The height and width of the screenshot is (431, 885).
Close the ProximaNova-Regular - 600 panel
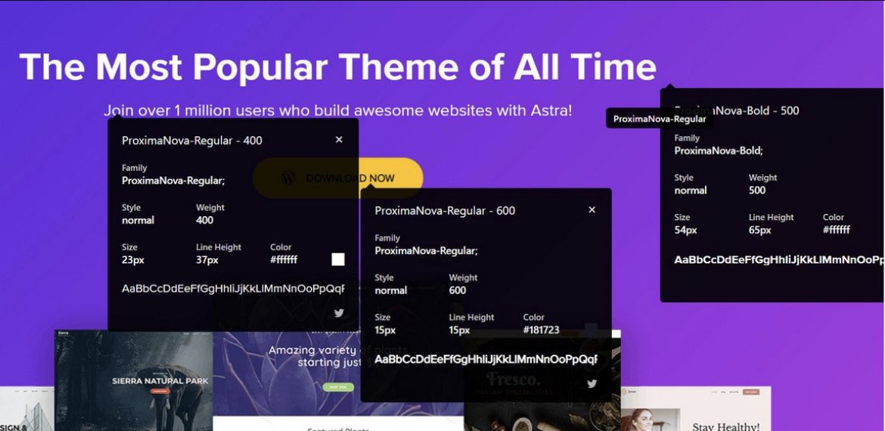pos(592,210)
